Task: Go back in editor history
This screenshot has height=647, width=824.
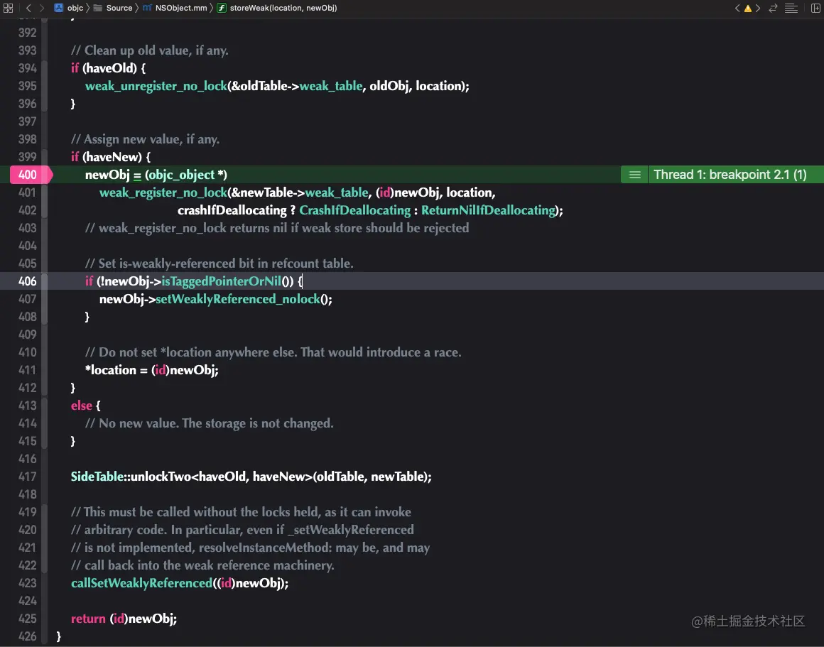Action: point(28,8)
